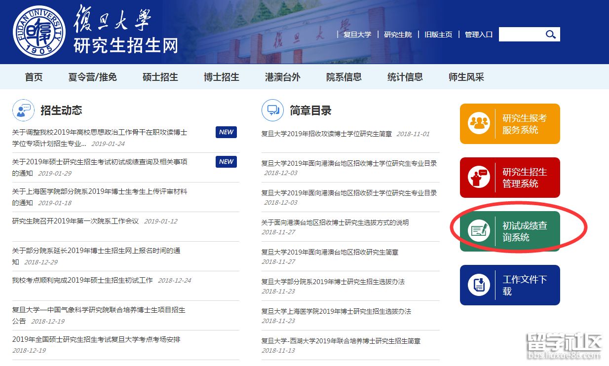Click the 招生动态 section icon
The width and height of the screenshot is (609, 366).
tap(23, 110)
